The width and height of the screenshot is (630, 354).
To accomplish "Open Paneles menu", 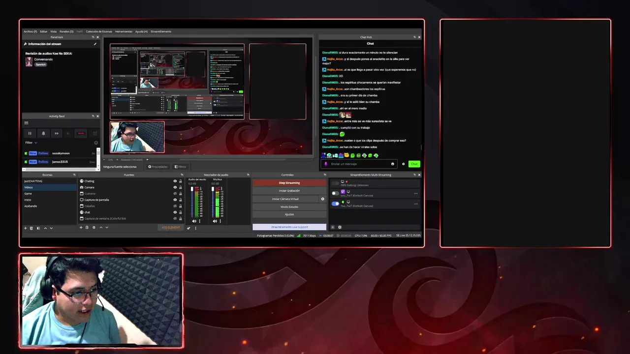I will (66, 31).
